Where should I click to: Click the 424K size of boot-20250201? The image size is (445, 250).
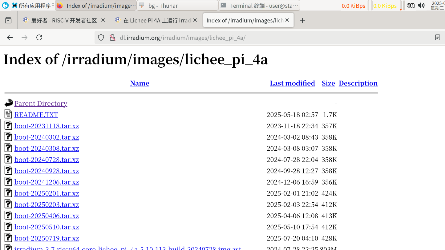[329, 193]
